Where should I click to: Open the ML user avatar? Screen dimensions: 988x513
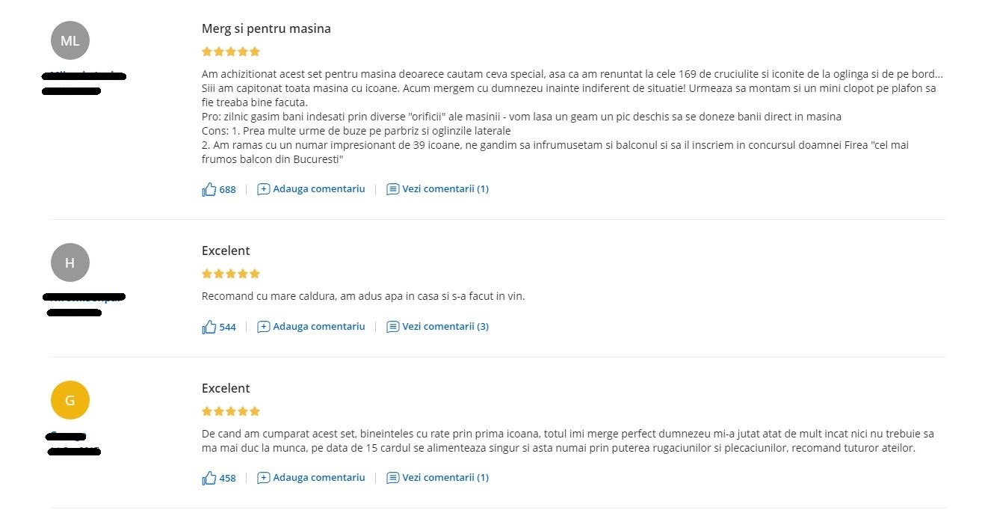(70, 40)
